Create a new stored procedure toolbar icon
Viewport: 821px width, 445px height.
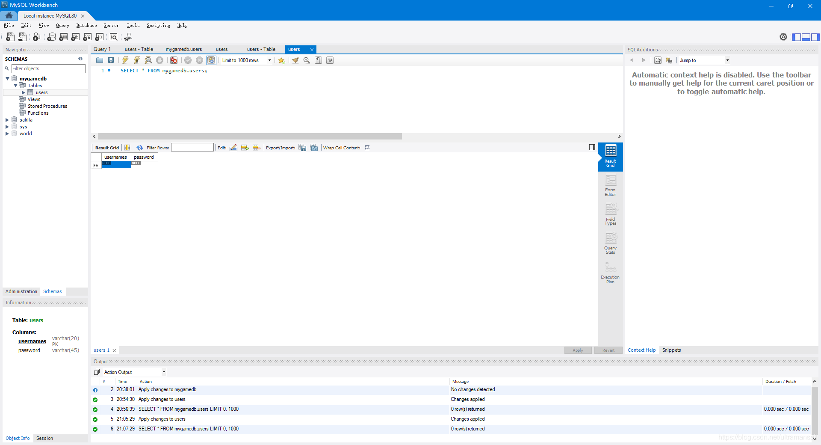pos(87,37)
